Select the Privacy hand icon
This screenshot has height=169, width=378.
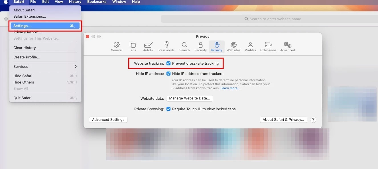(x=217, y=45)
